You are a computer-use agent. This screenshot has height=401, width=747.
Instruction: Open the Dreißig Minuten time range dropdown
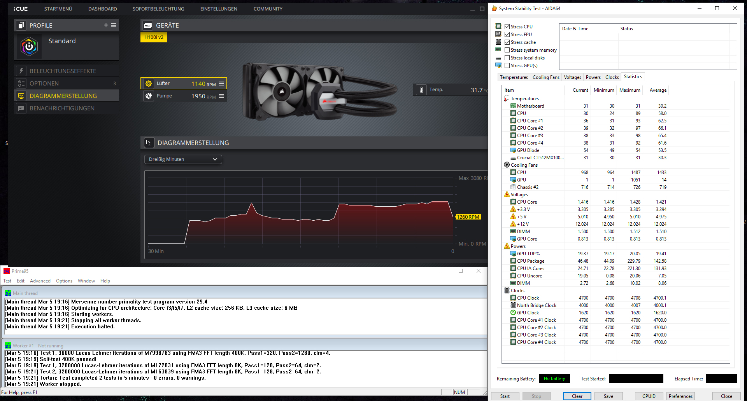tap(183, 159)
